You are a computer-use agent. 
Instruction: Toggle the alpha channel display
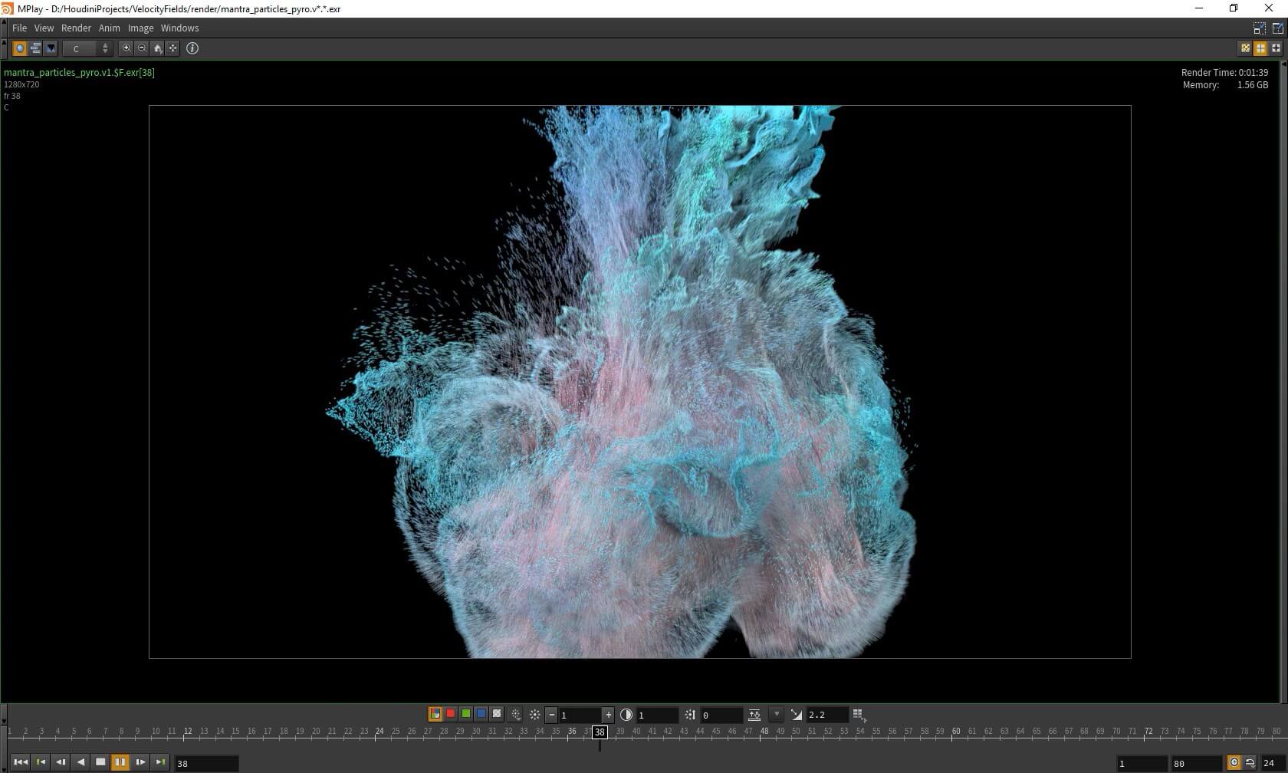[x=497, y=714]
